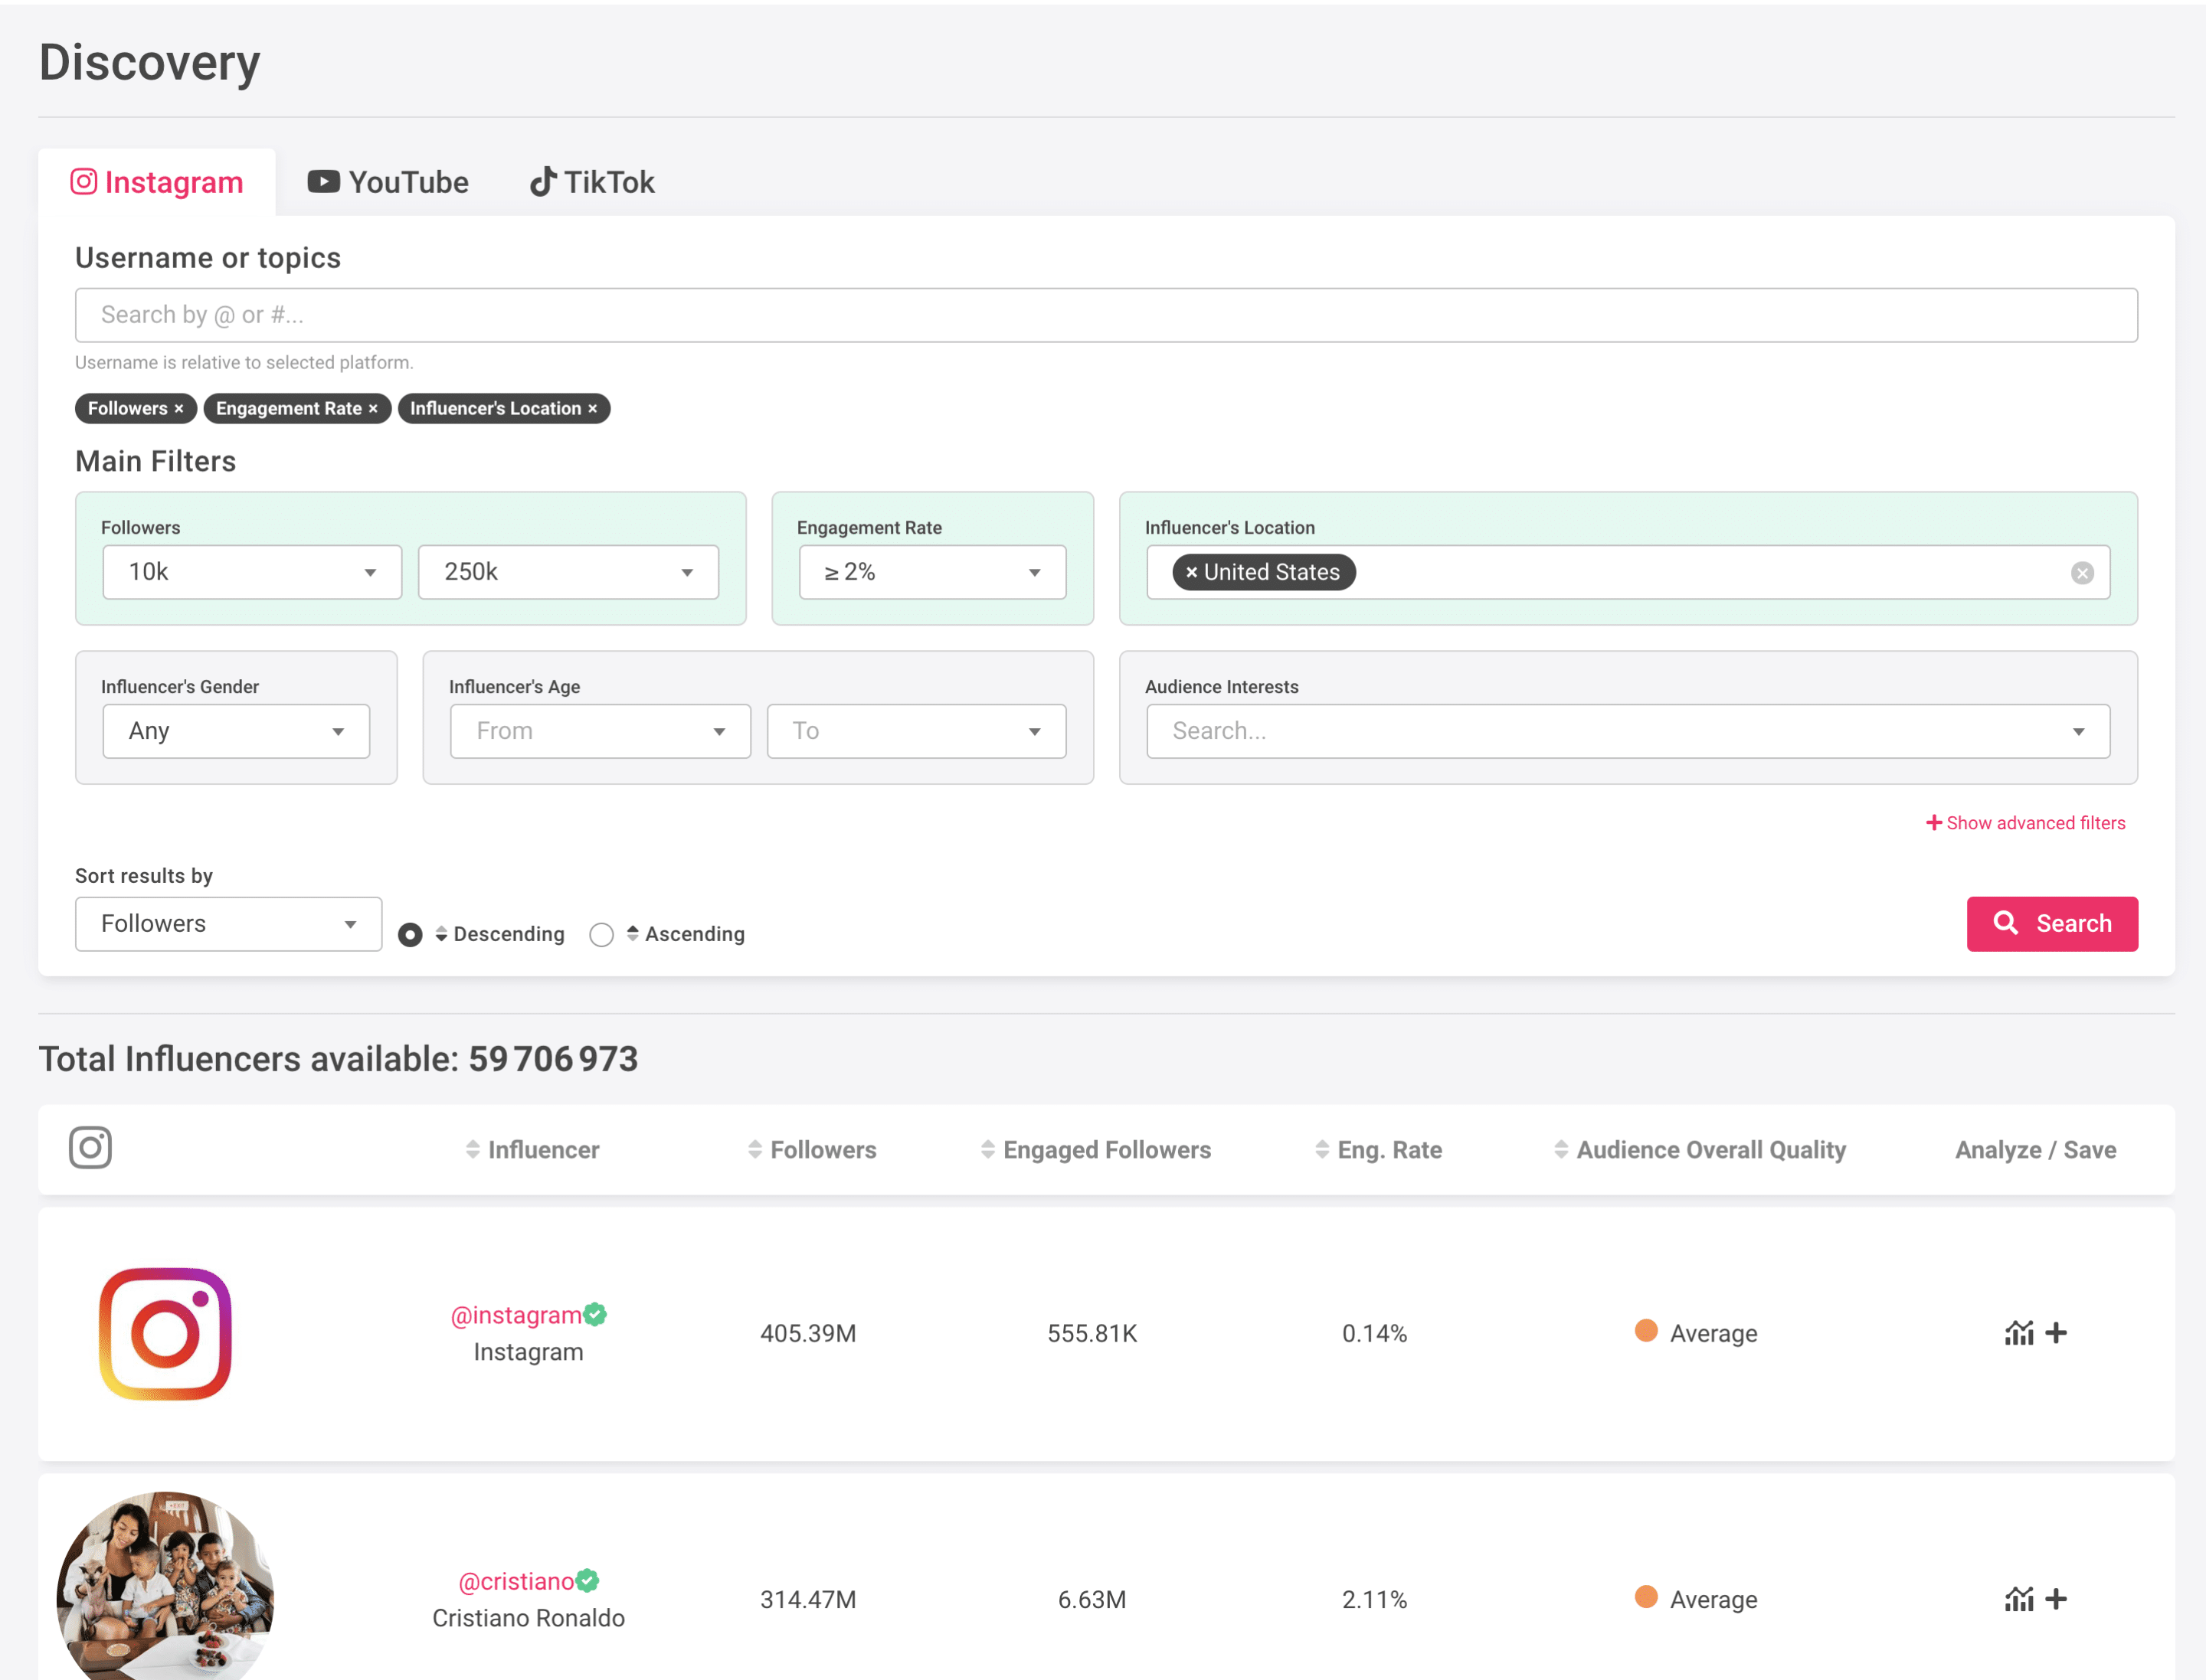
Task: Open the @instagram username link
Action: (516, 1315)
